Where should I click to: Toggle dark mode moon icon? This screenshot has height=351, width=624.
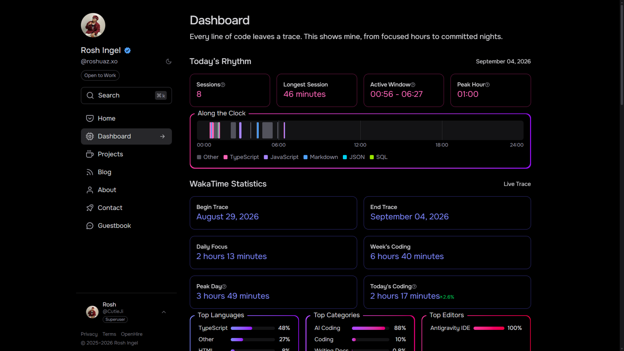(x=169, y=61)
